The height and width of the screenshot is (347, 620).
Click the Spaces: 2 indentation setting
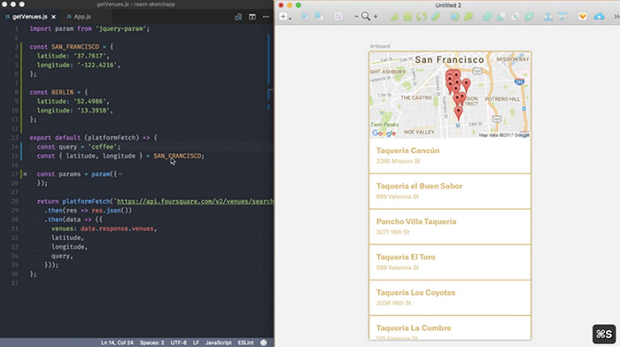click(151, 343)
